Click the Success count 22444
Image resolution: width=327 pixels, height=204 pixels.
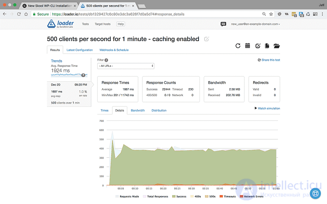(x=166, y=89)
